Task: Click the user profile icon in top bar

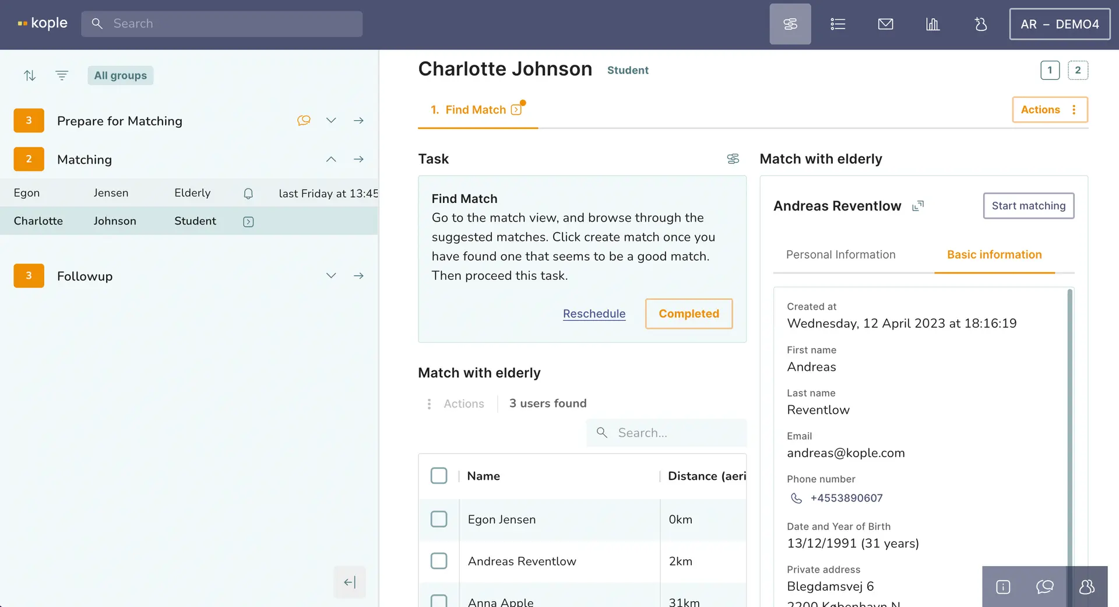Action: coord(981,24)
